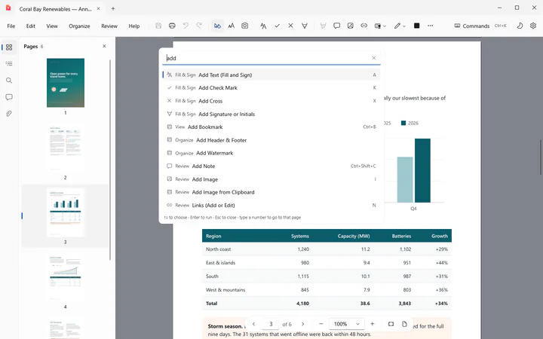The image size is (543, 339).
Task: Open settings gear icon
Action: (533, 26)
